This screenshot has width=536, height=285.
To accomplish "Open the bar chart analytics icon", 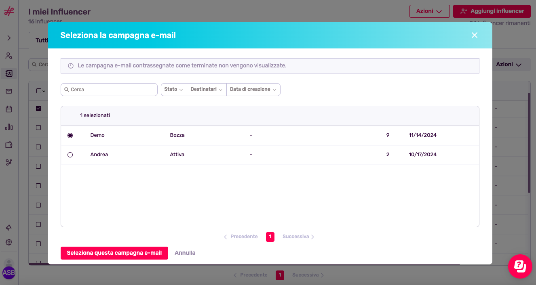I will tap(9, 127).
